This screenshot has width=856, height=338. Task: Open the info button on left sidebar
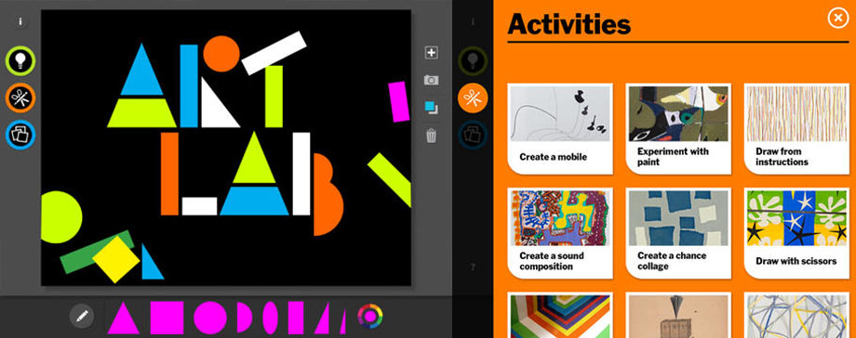[x=20, y=21]
